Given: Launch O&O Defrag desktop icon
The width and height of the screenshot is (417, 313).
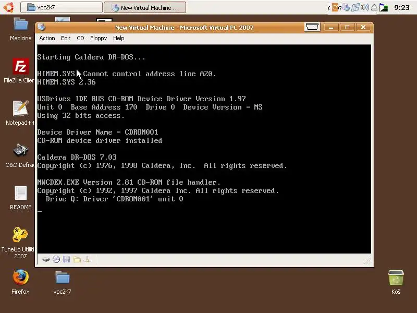Looking at the screenshot, I should (x=20, y=155).
